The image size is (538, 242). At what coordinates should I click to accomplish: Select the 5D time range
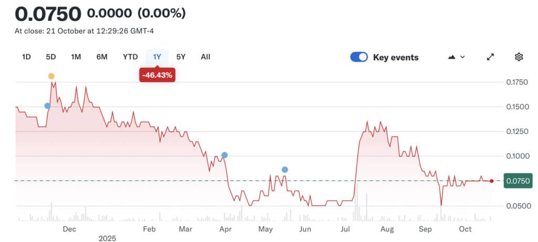pyautogui.click(x=51, y=57)
